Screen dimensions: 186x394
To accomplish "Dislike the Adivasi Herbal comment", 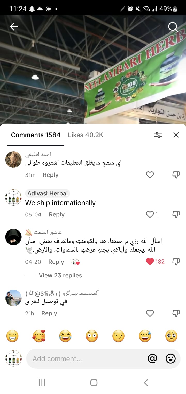I will [176, 214].
